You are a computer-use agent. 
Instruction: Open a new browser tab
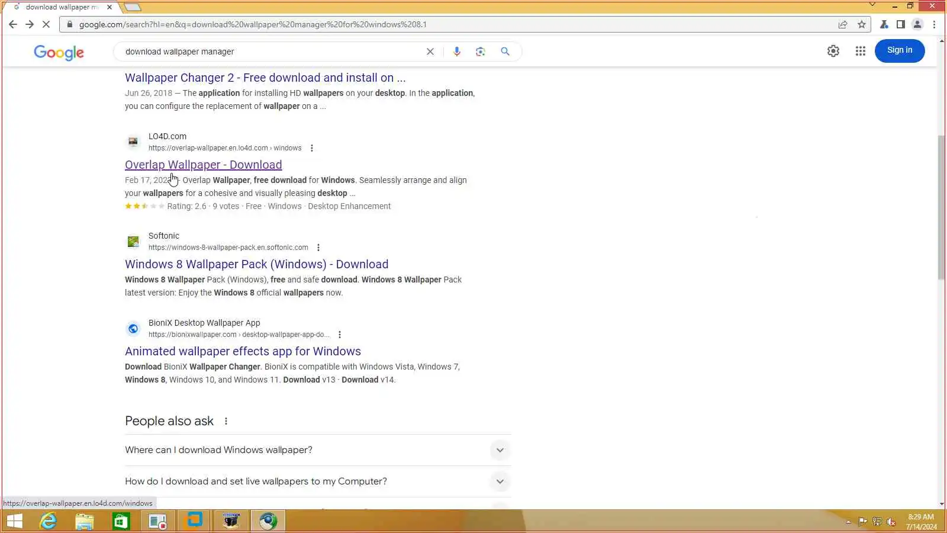coord(133,7)
